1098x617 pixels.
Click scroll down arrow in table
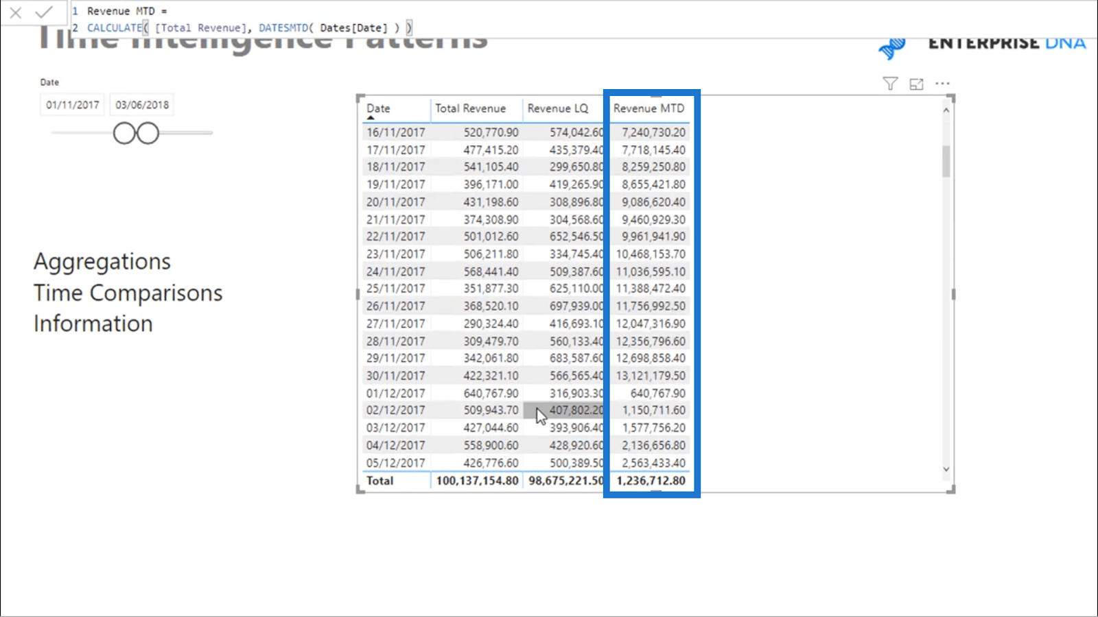(x=946, y=470)
